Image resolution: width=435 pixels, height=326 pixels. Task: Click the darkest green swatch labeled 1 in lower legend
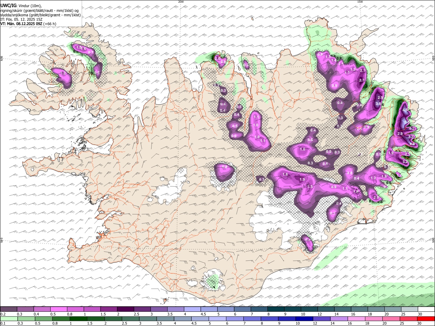(x=78, y=319)
